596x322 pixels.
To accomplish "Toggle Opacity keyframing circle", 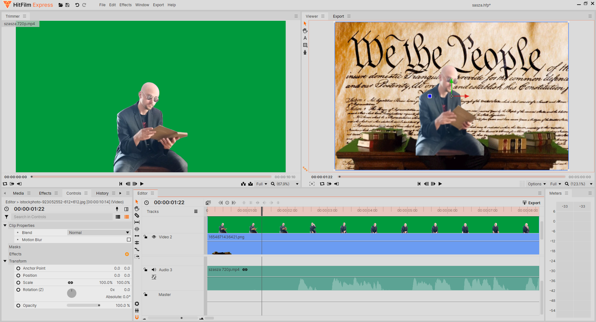I will point(18,306).
